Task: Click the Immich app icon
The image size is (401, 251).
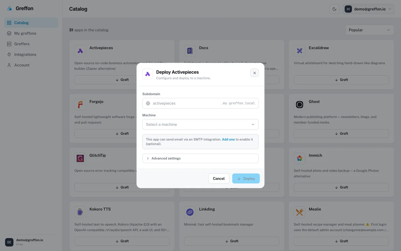Action: 299,158
